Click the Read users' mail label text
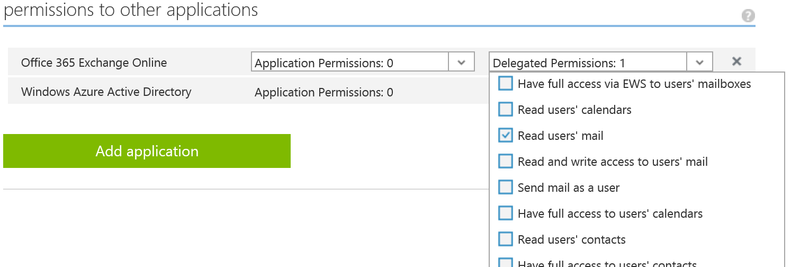 tap(561, 136)
